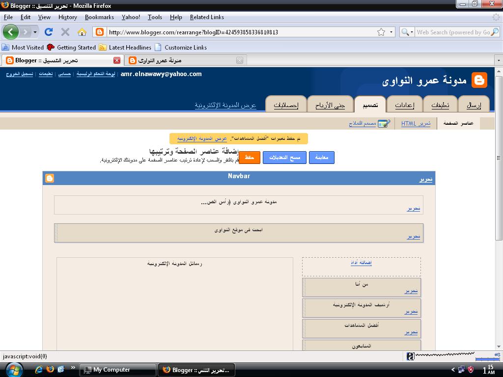Click عرض المدونة الإلكترونية link in the yellow notice
Image resolution: width=503 pixels, height=377 pixels.
[202, 138]
